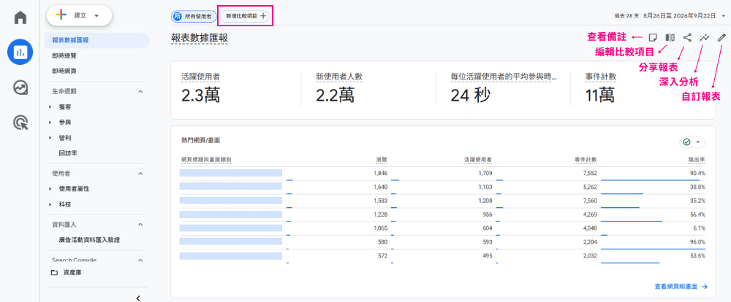The image size is (731, 302).
Task: Click the 6.1% bounce rate cell
Action: pyautogui.click(x=700, y=228)
